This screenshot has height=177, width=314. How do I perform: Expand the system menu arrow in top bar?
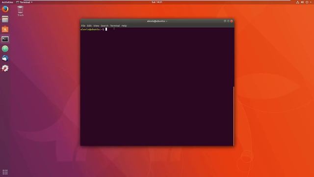[x=311, y=2]
